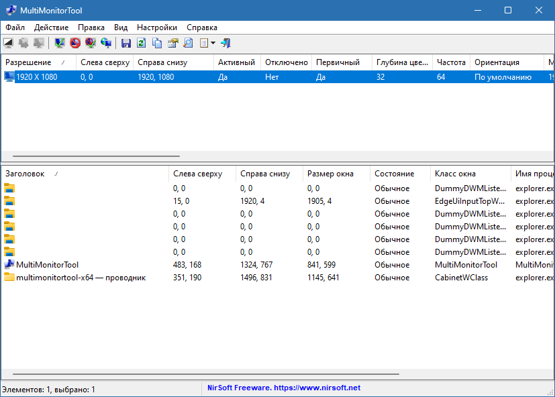Open the dropdown arrow beside list icon
This screenshot has height=397, width=555.
[x=213, y=43]
